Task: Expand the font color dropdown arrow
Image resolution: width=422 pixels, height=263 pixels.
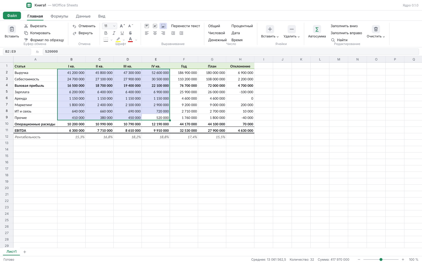Action: click(136, 40)
